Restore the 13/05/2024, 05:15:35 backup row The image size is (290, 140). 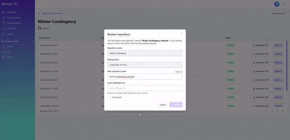click(x=278, y=80)
